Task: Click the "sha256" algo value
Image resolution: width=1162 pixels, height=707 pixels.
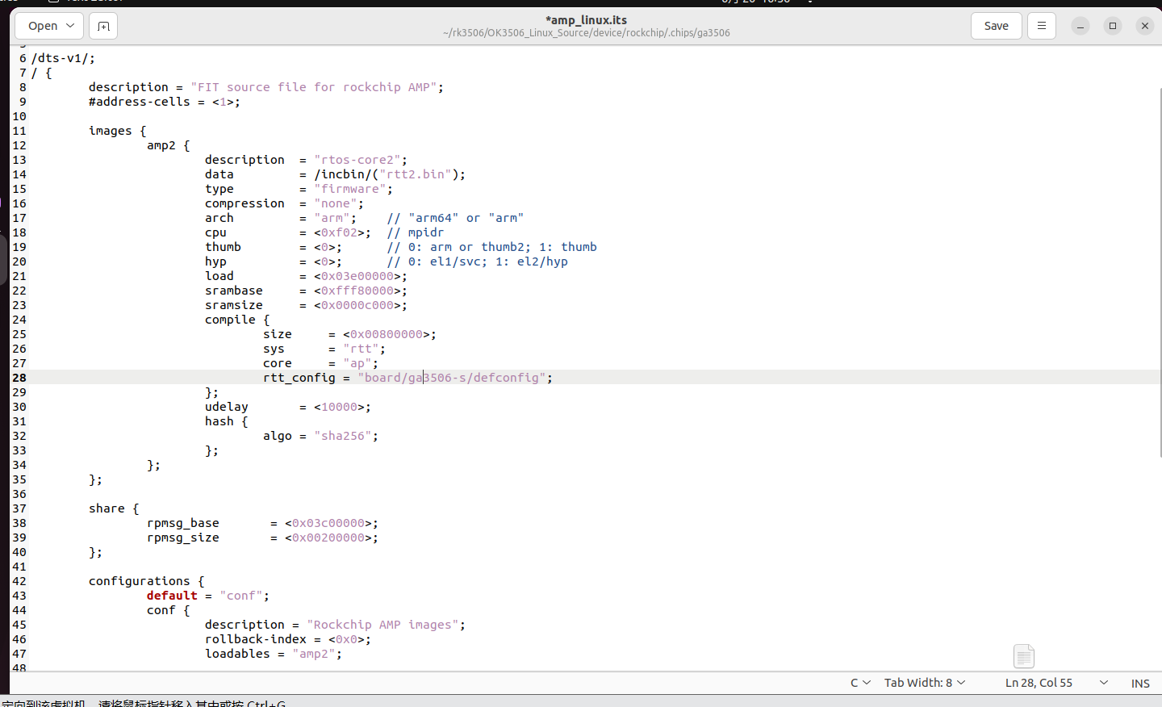Action: (343, 436)
